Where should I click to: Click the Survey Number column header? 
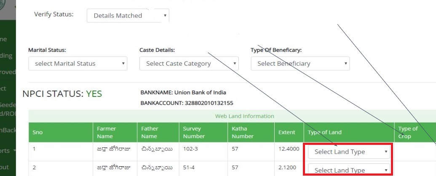coord(192,132)
